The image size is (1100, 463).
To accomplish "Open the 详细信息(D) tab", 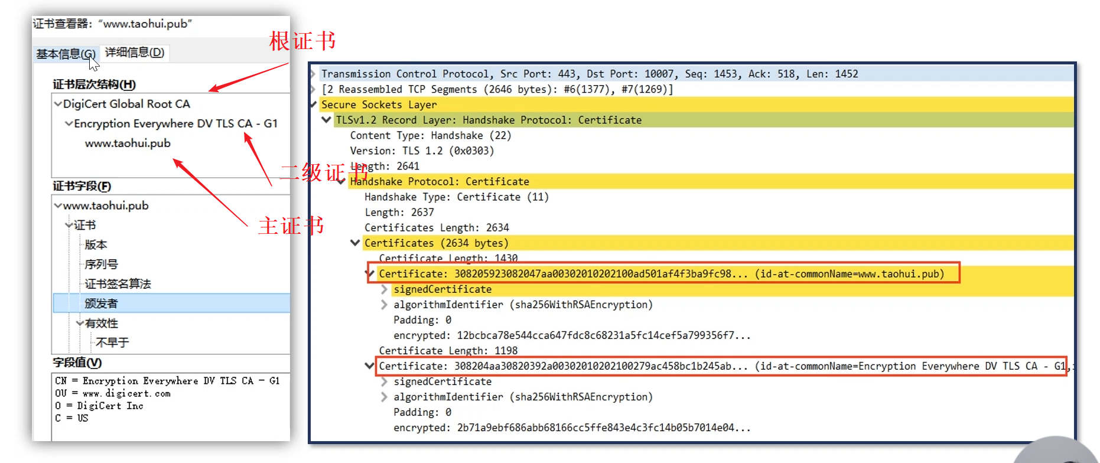I will click(135, 53).
